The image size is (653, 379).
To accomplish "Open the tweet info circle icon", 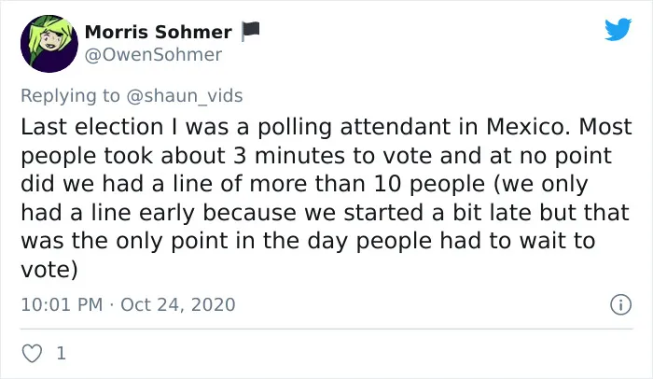I will [x=620, y=304].
